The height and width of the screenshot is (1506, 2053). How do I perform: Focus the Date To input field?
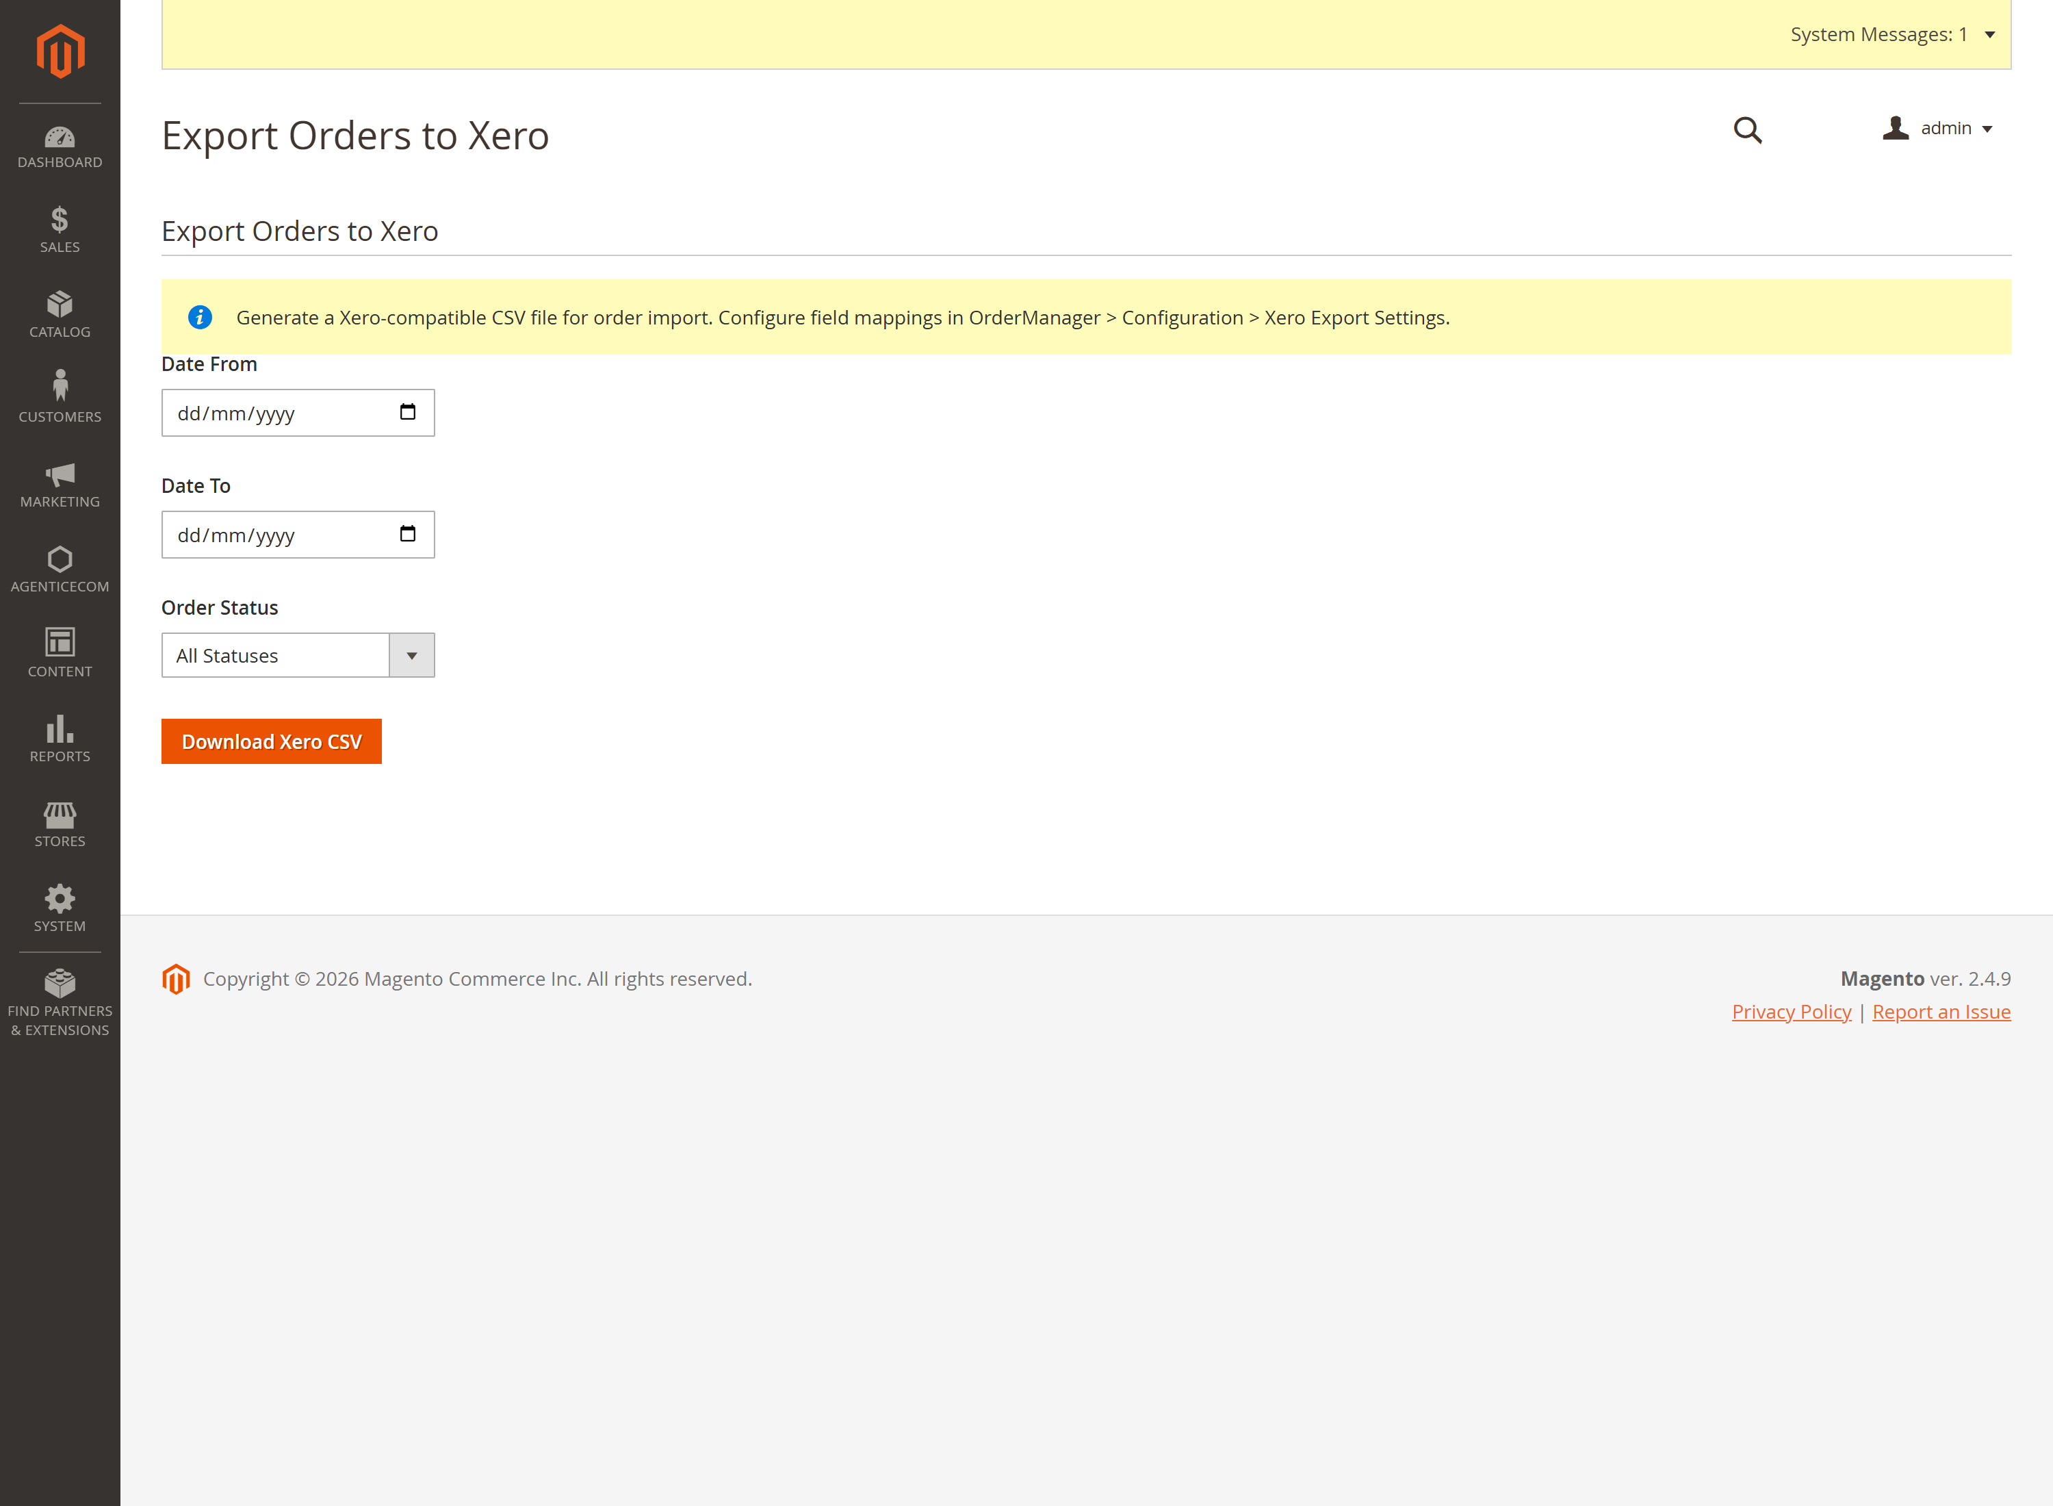(x=298, y=535)
